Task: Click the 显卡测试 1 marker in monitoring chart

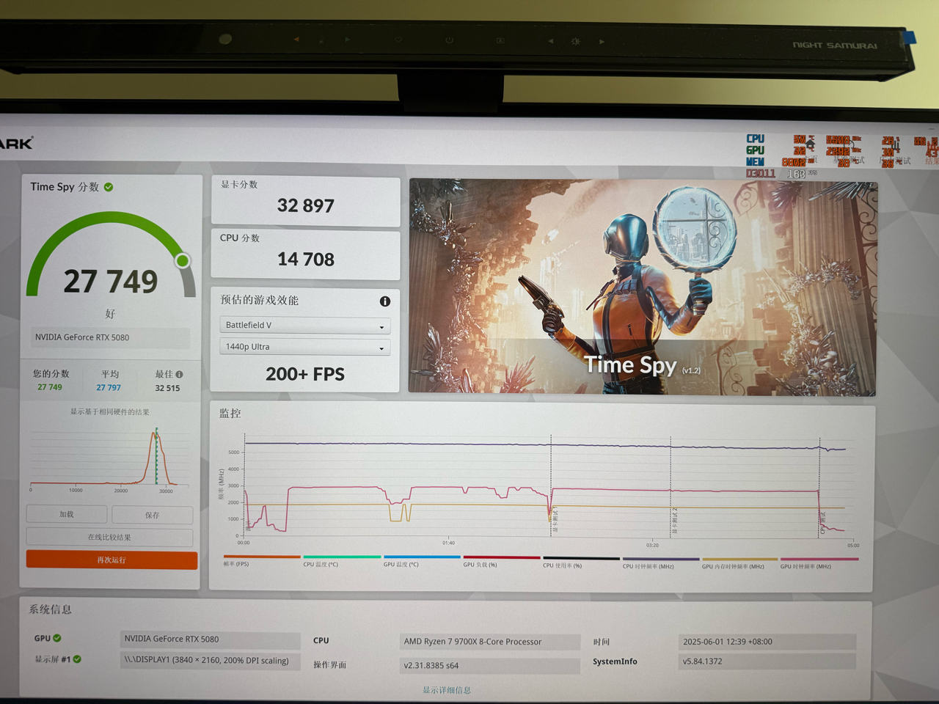Action: click(554, 518)
